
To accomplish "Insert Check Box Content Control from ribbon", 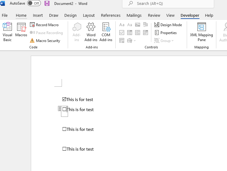I will [122, 33].
